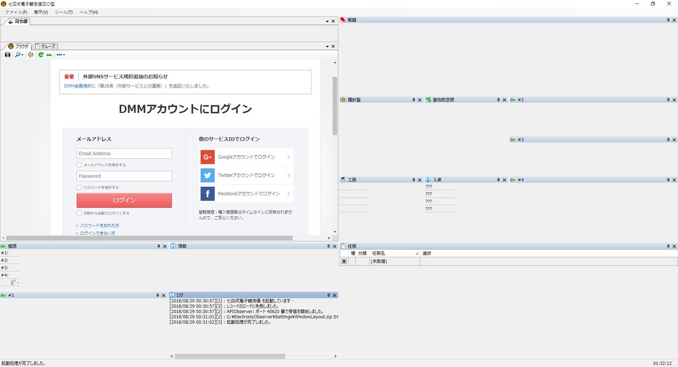Viewport: 678px width, 367px height.
Task: Click the green ship navigation icon in browser toolbar
Action: pos(49,55)
